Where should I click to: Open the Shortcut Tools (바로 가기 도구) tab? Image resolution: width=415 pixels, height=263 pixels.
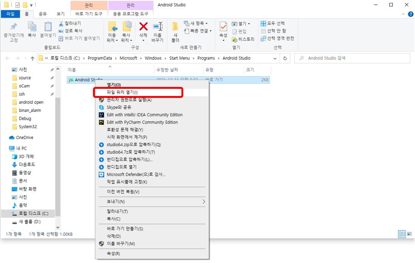[x=89, y=14]
